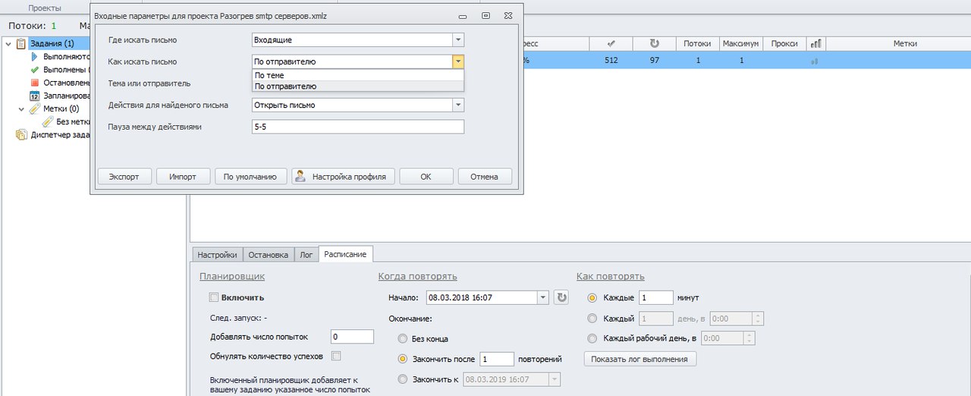Open the Начало date picker dropdown

click(542, 297)
